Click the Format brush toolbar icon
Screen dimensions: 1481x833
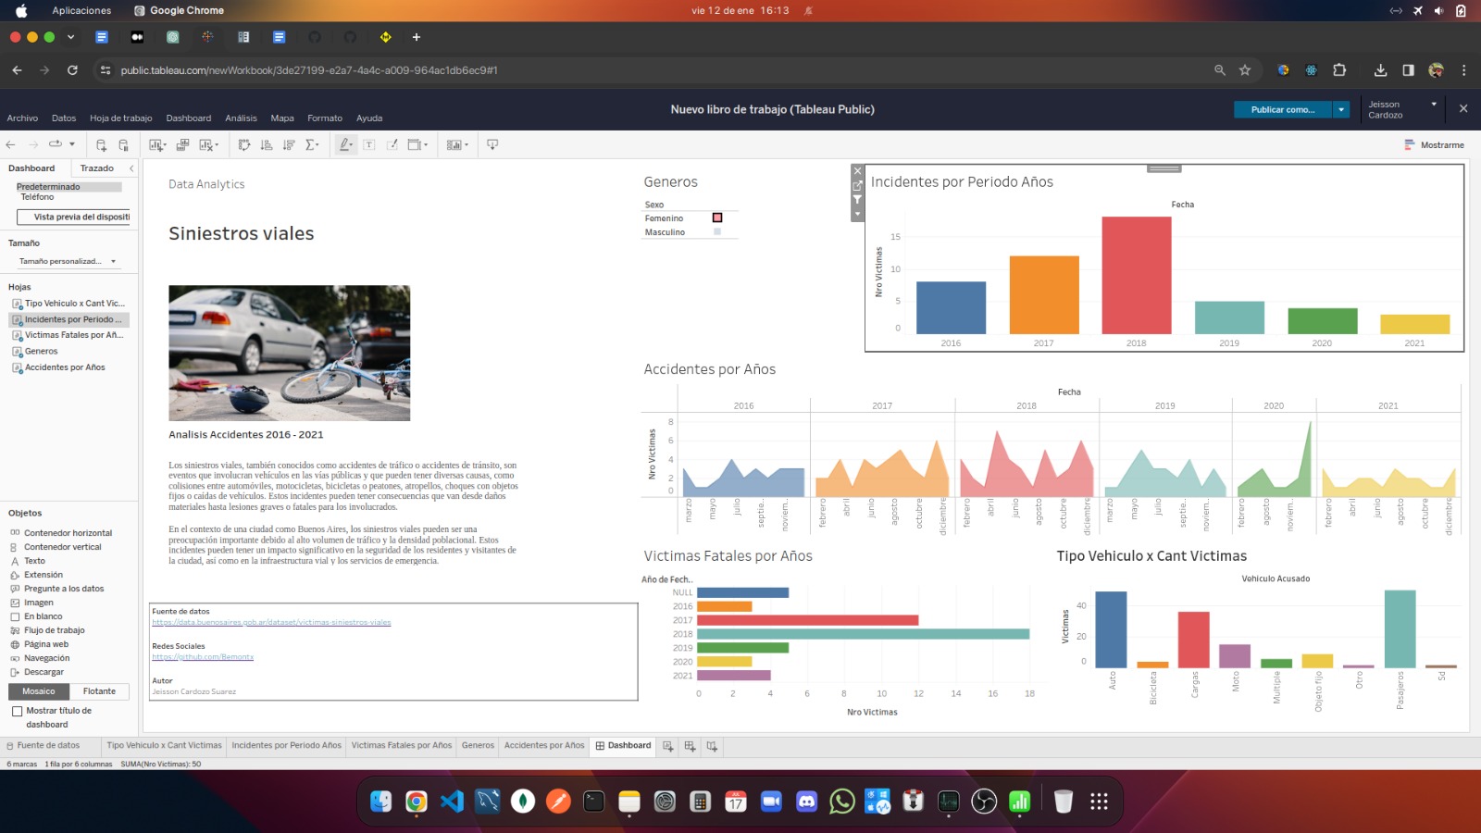(392, 144)
